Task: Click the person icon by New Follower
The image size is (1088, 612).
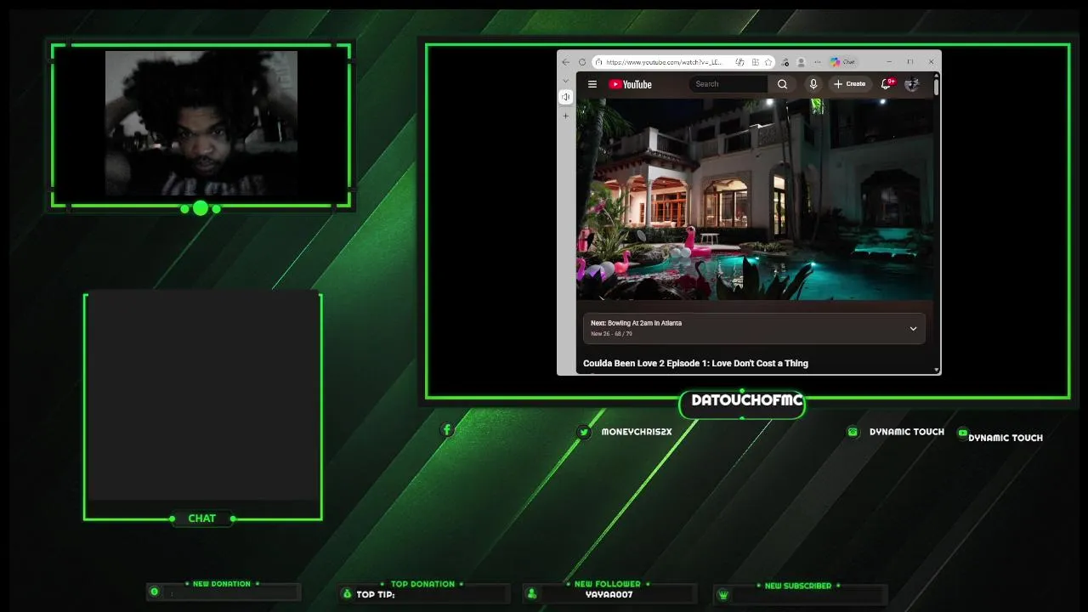Action: click(531, 593)
